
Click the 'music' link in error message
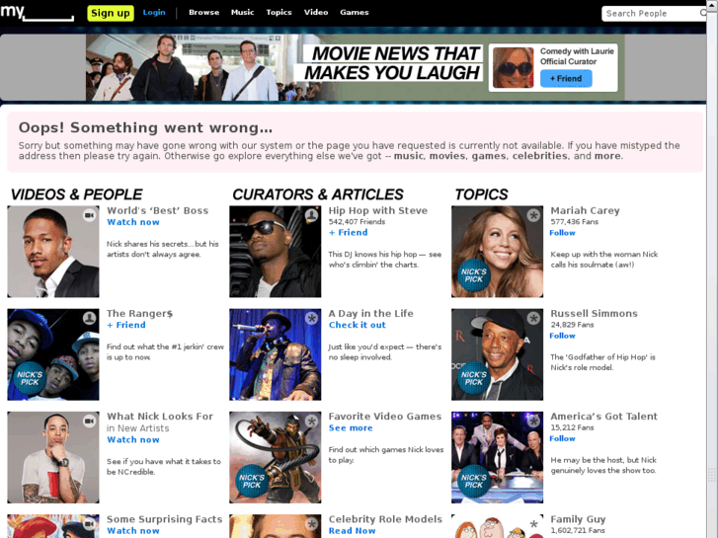(x=409, y=156)
